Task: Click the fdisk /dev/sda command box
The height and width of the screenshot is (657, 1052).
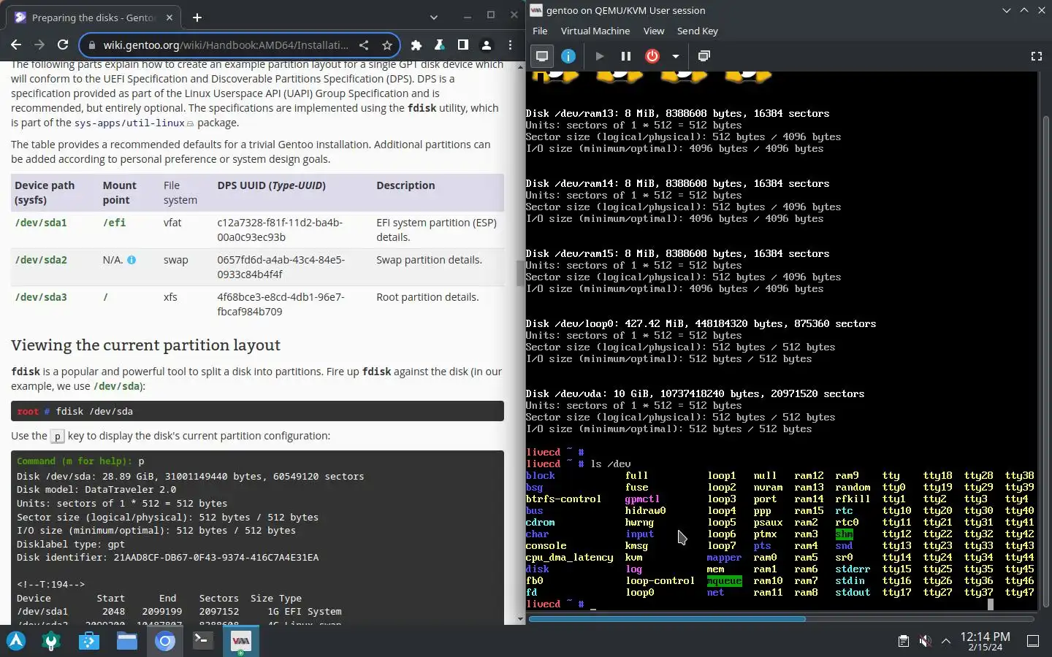Action: pyautogui.click(x=257, y=411)
